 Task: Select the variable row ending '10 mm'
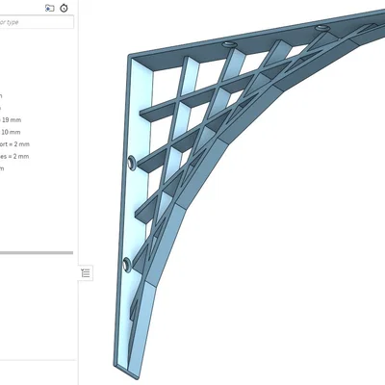pyautogui.click(x=11, y=132)
